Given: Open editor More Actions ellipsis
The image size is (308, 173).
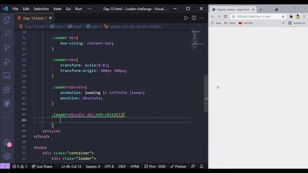Looking at the screenshot, I should tap(201, 18).
